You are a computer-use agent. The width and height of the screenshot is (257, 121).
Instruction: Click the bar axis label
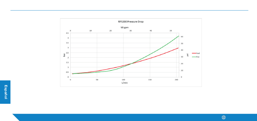64,55
